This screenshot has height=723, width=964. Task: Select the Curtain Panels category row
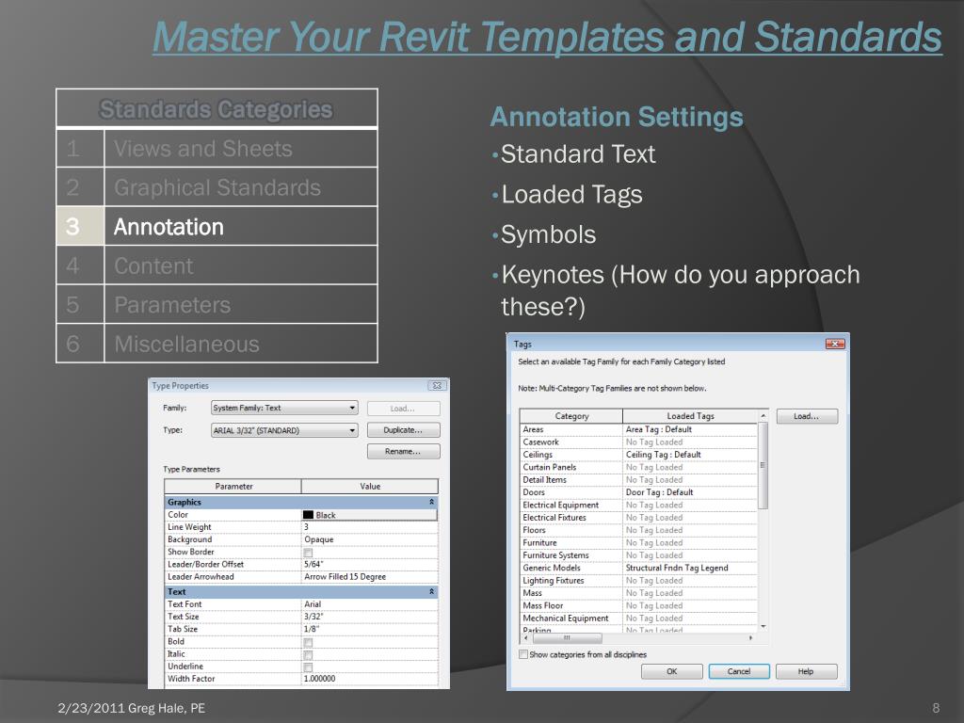click(x=639, y=467)
